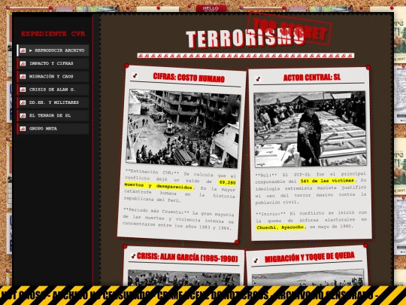The width and height of the screenshot is (406, 305).
Task: Click highlighted 'muertos y desaparecidos' text
Action: coord(159,186)
